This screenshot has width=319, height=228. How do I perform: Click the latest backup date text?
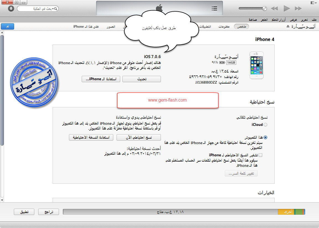[132, 154]
